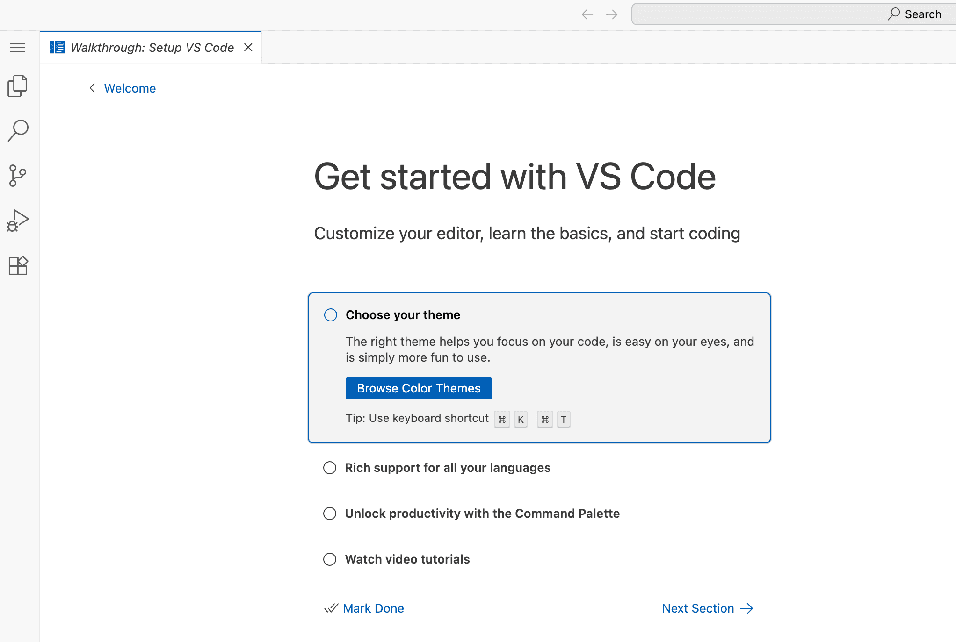
Task: Close the Setup VS Code walkthrough tab
Action: click(x=248, y=47)
